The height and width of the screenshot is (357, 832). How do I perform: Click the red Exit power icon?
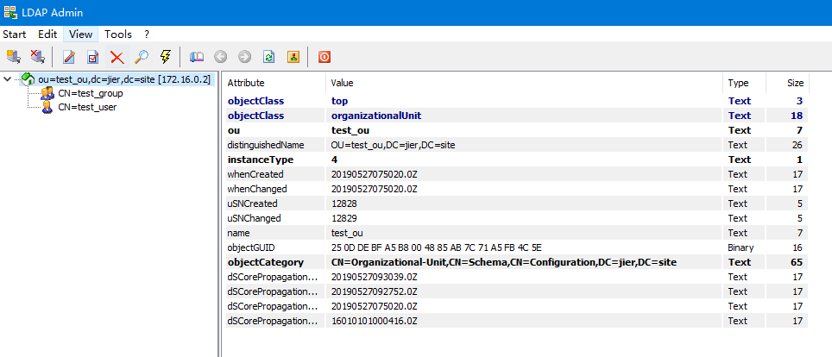tap(325, 56)
